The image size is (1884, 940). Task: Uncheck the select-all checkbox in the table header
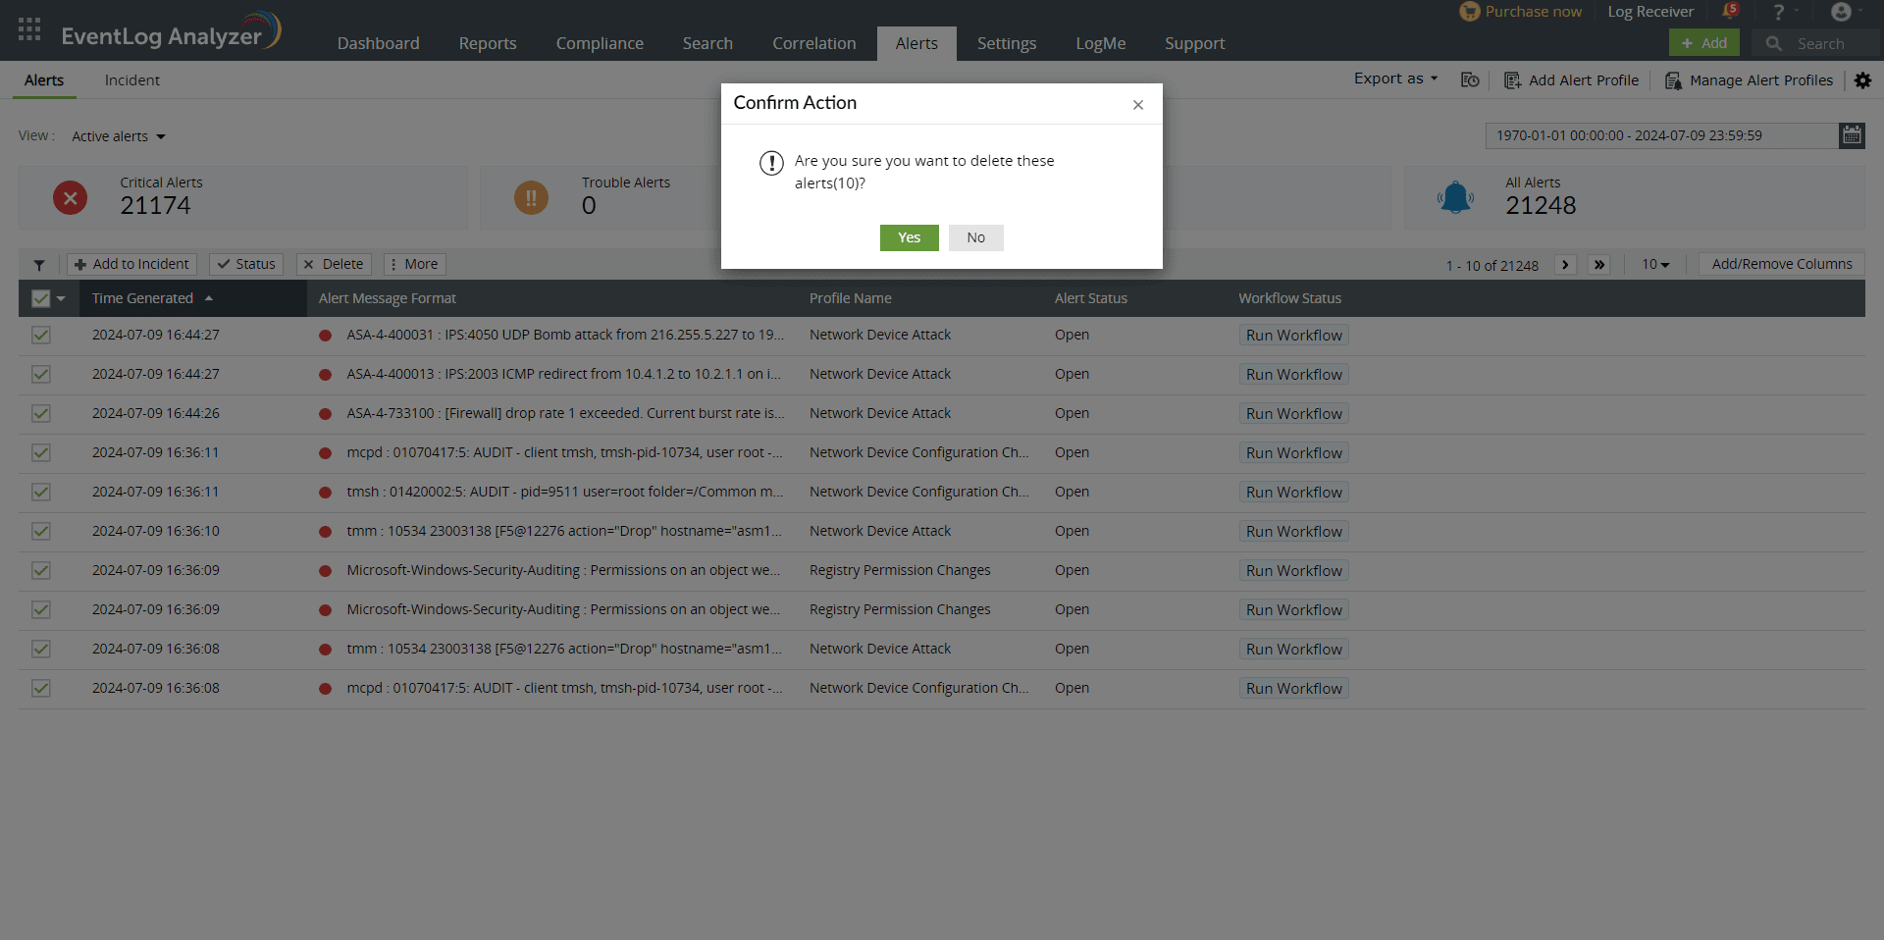click(40, 298)
